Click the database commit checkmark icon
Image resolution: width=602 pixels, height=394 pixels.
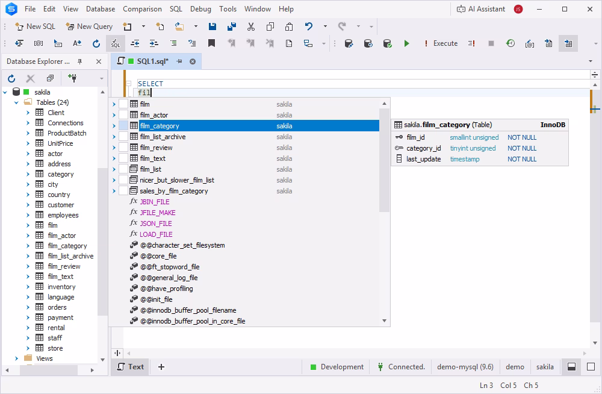point(387,43)
